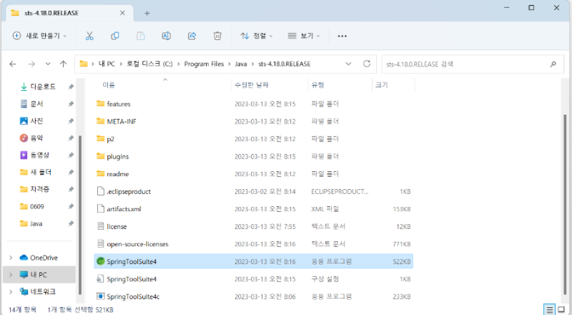Open the address bar history dropdown

pos(348,64)
